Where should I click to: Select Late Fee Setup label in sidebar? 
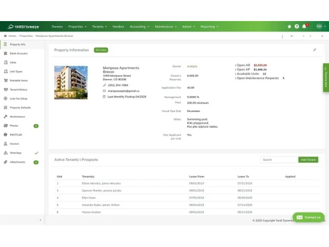tap(18, 99)
